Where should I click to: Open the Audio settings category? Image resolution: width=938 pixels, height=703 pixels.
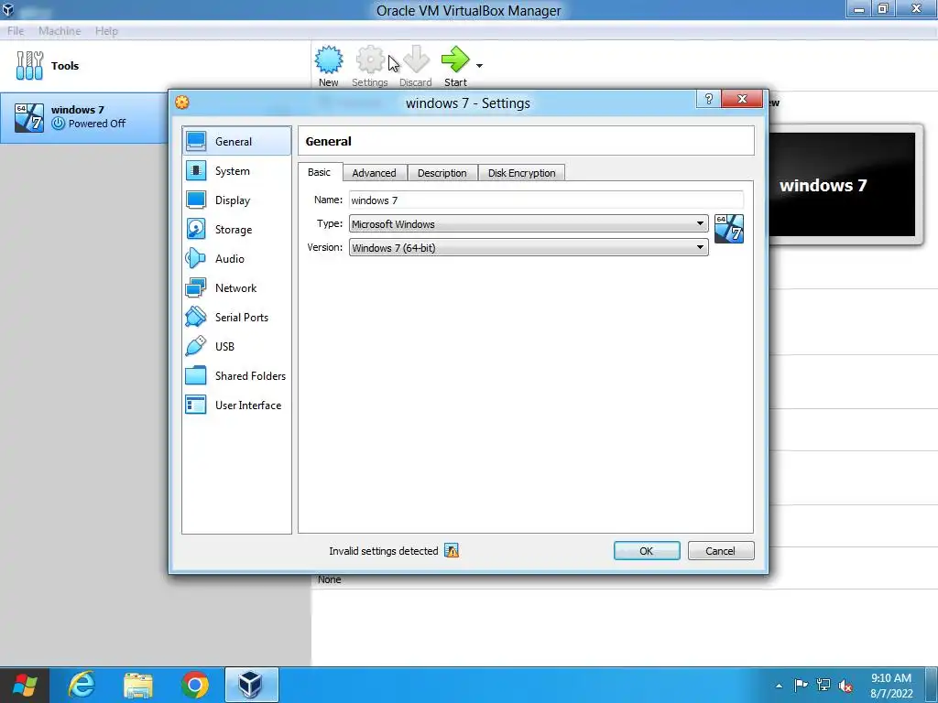coord(236,259)
